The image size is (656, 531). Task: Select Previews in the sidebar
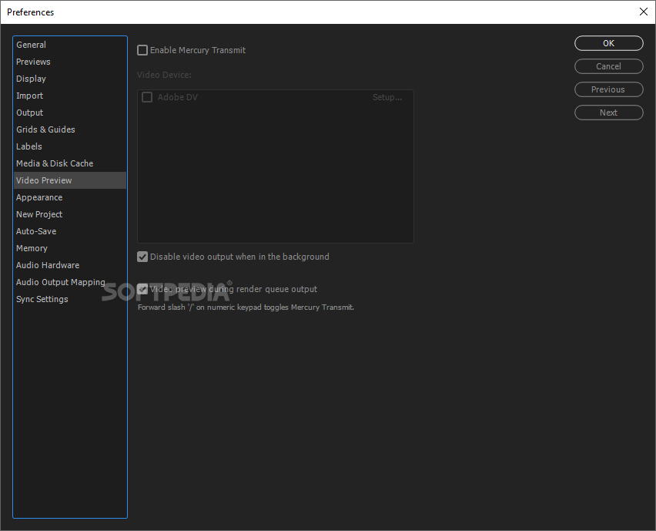pyautogui.click(x=70, y=62)
